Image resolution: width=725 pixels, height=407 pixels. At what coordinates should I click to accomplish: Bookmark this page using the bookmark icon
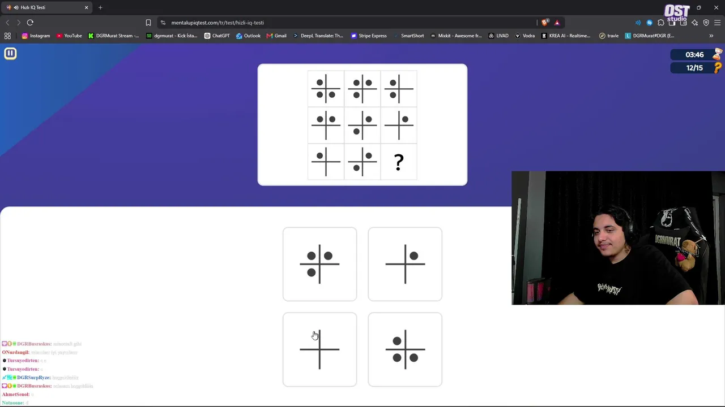point(148,23)
